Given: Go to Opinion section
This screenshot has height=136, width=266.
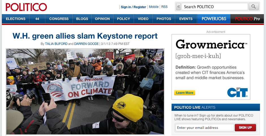Looking at the screenshot, I should pos(102,19).
